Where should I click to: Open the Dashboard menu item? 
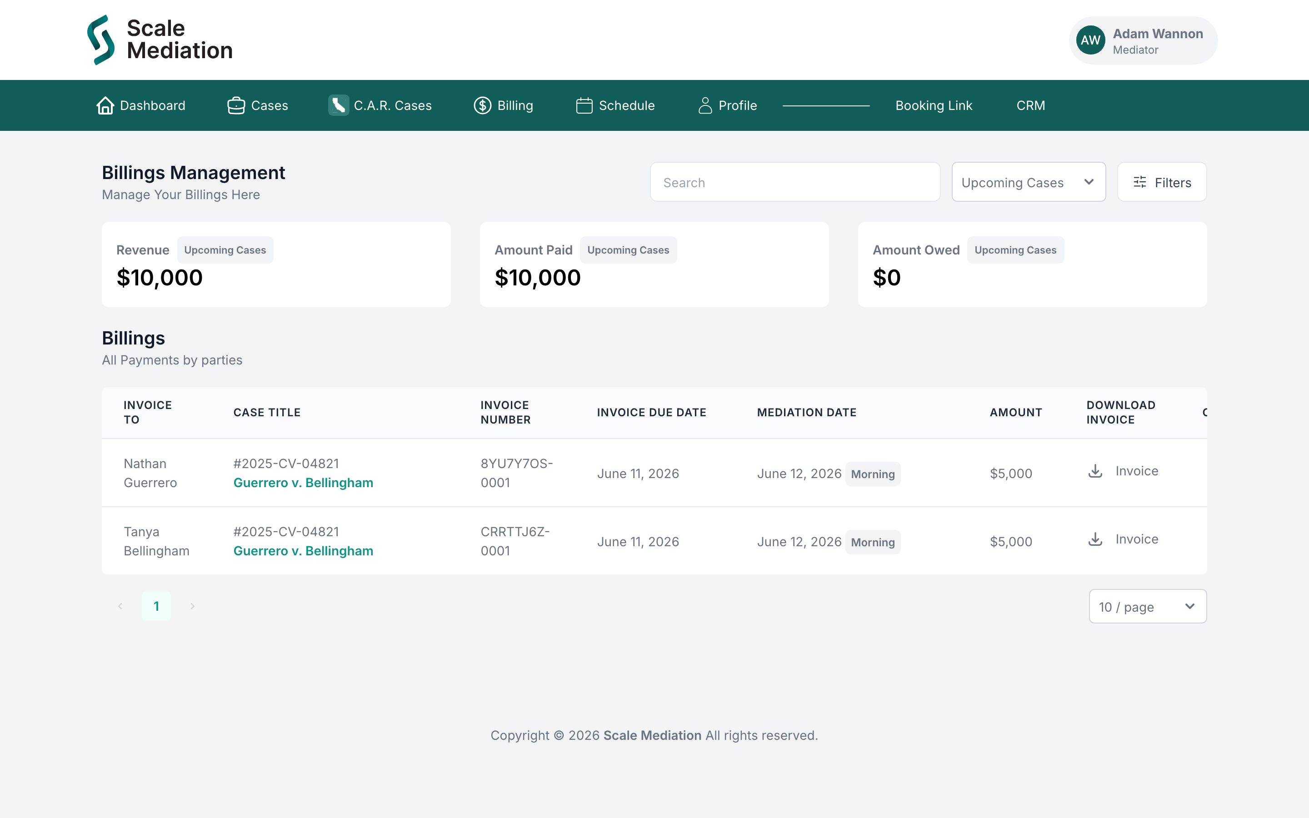[x=140, y=105]
